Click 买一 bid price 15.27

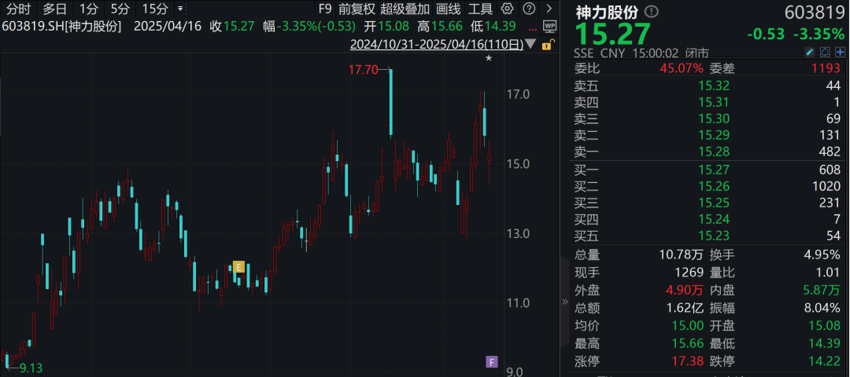pyautogui.click(x=713, y=170)
